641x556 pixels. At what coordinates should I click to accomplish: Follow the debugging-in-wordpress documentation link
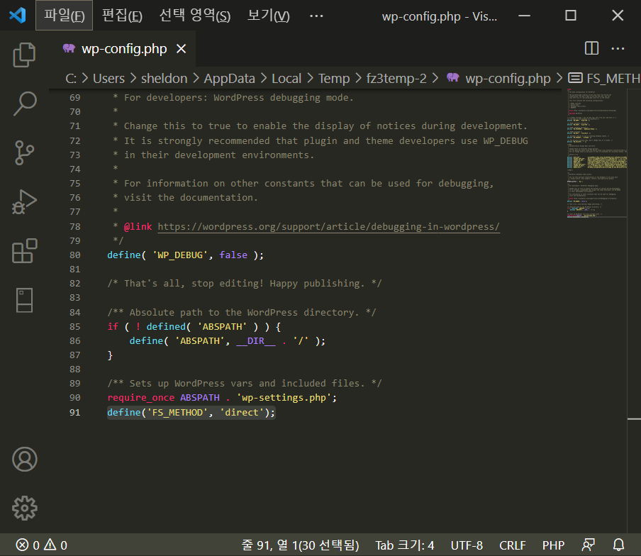[329, 226]
